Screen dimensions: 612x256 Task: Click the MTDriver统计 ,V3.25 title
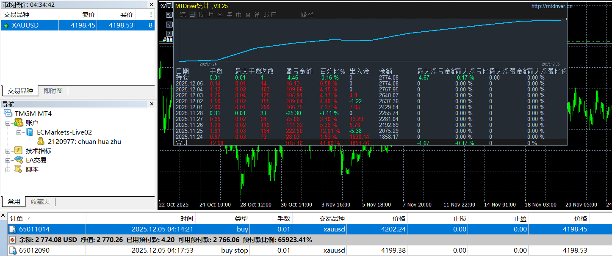[202, 6]
